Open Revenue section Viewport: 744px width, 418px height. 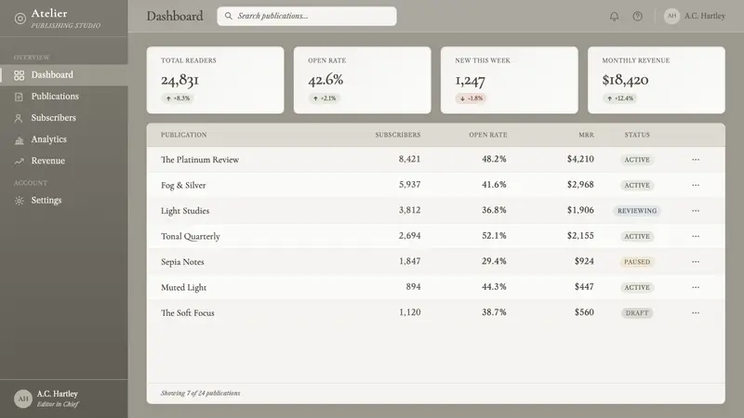(x=64, y=161)
